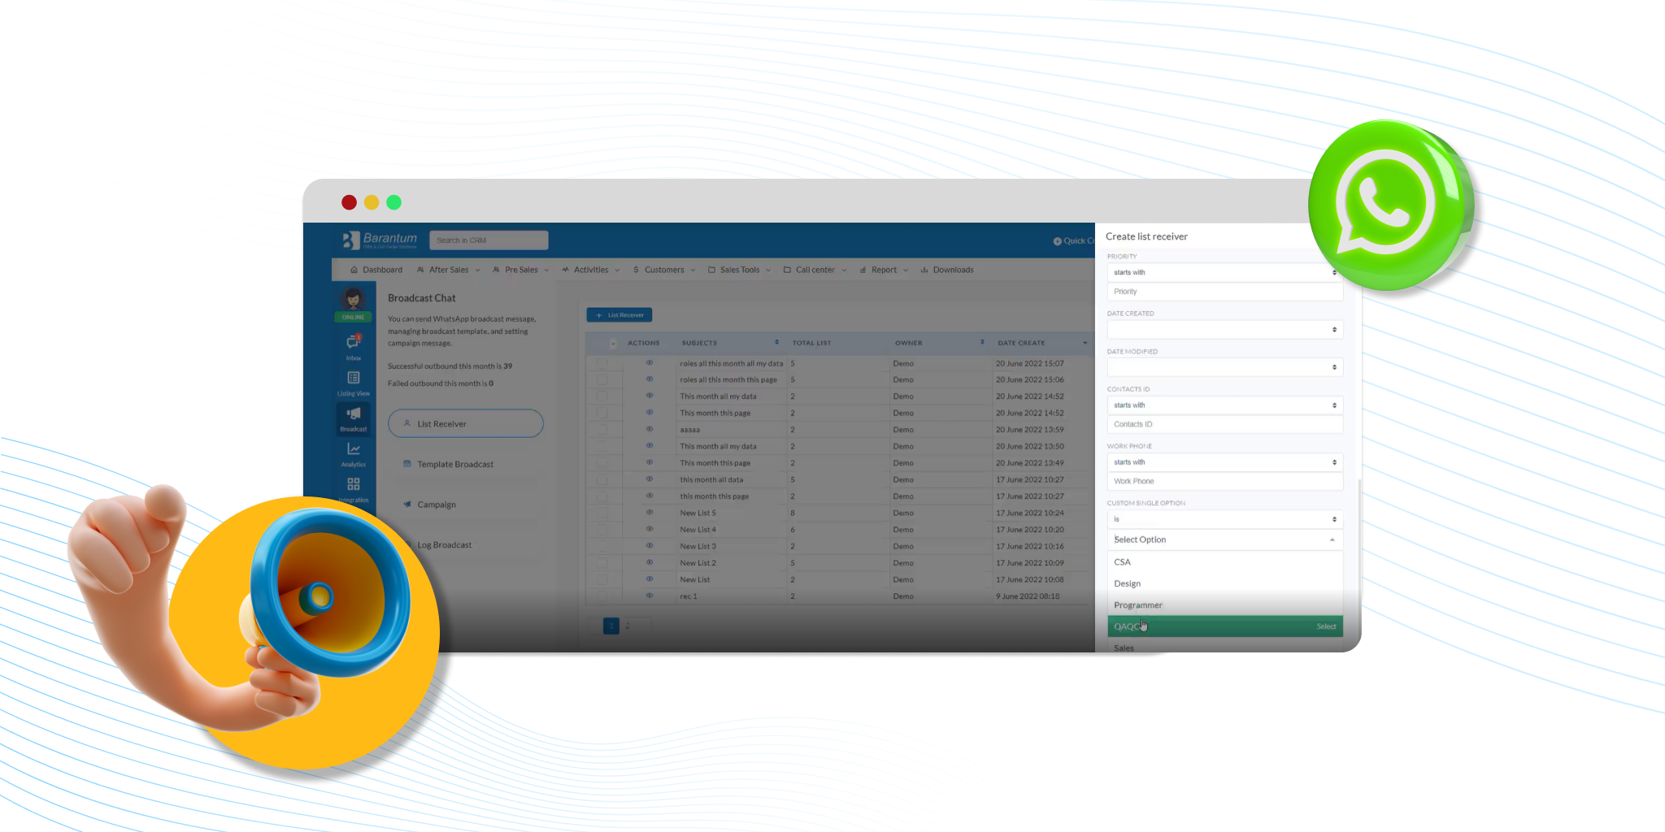Viewport: 1665px width, 832px height.
Task: Click the Quick Create plus icon
Action: click(x=1058, y=240)
